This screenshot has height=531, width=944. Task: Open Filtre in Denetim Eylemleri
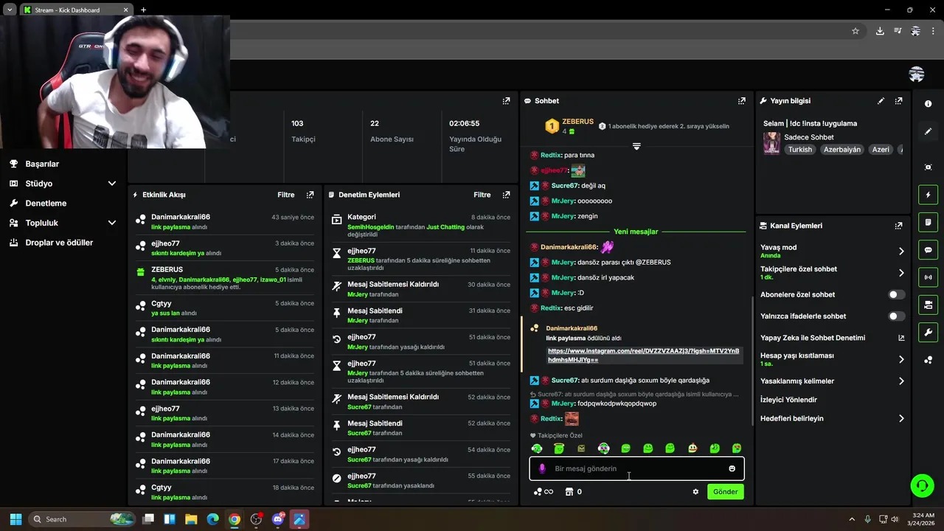click(x=482, y=195)
